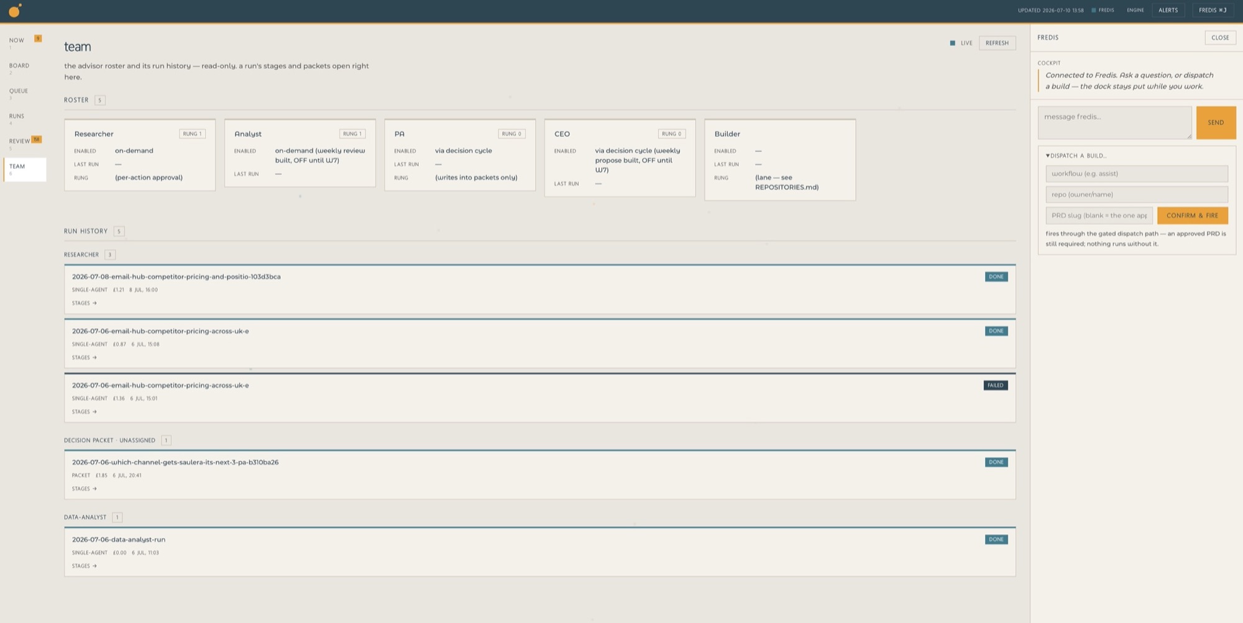Viewport: 1243px width, 623px height.
Task: Click the Cockpit connection message
Action: [1129, 81]
